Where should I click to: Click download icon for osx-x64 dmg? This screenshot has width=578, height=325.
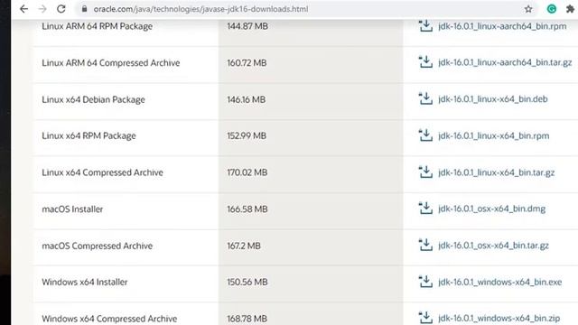click(x=425, y=209)
